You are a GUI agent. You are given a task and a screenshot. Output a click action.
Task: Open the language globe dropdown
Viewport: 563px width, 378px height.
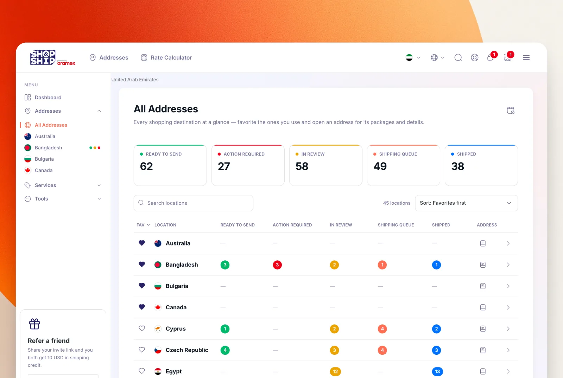[437, 57]
